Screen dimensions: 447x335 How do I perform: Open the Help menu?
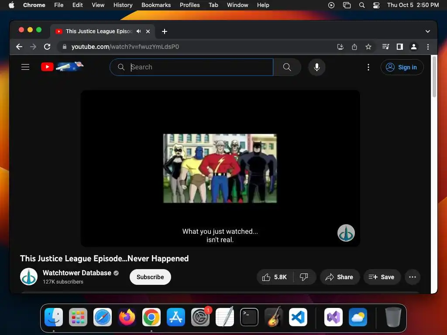coord(263,5)
